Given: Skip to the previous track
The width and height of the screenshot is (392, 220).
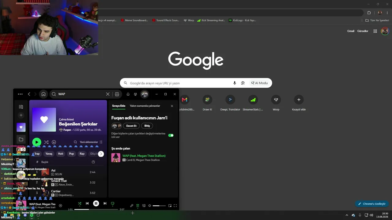Looking at the screenshot, I should [87, 203].
